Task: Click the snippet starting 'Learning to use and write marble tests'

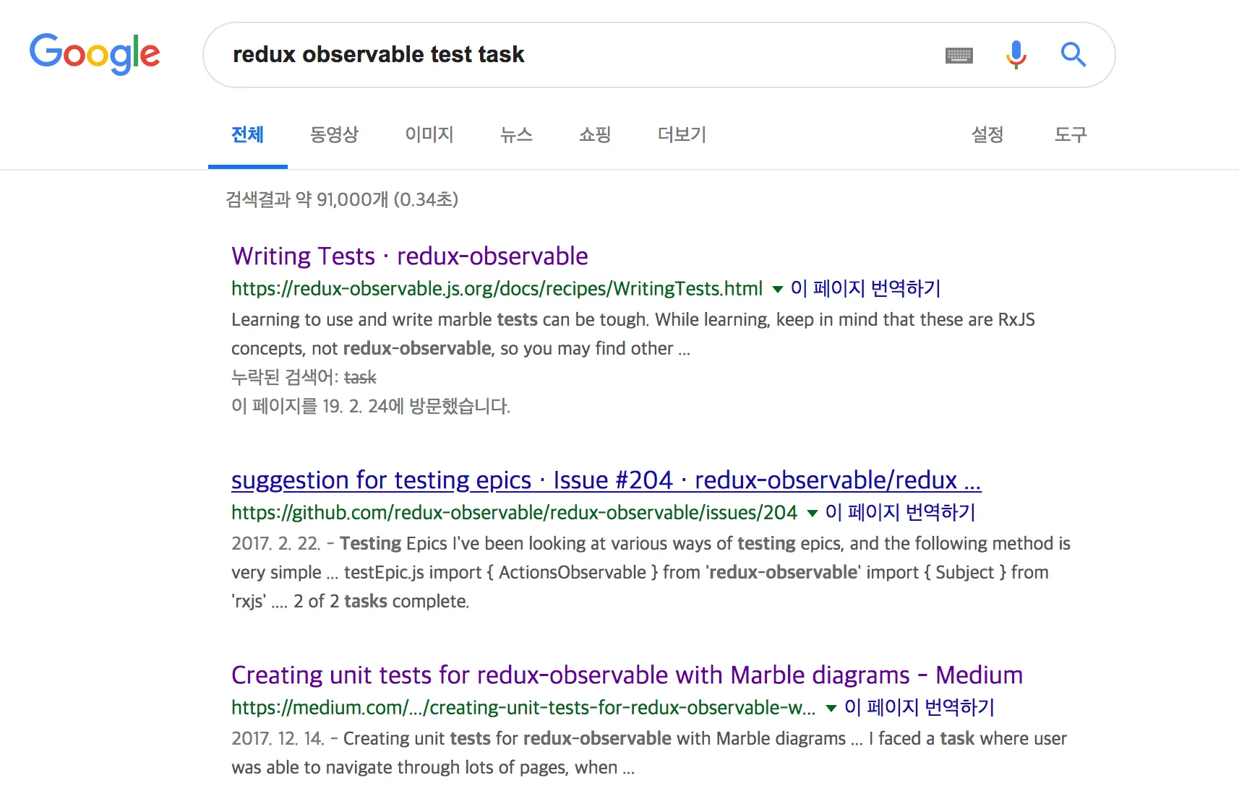Action: click(x=633, y=334)
